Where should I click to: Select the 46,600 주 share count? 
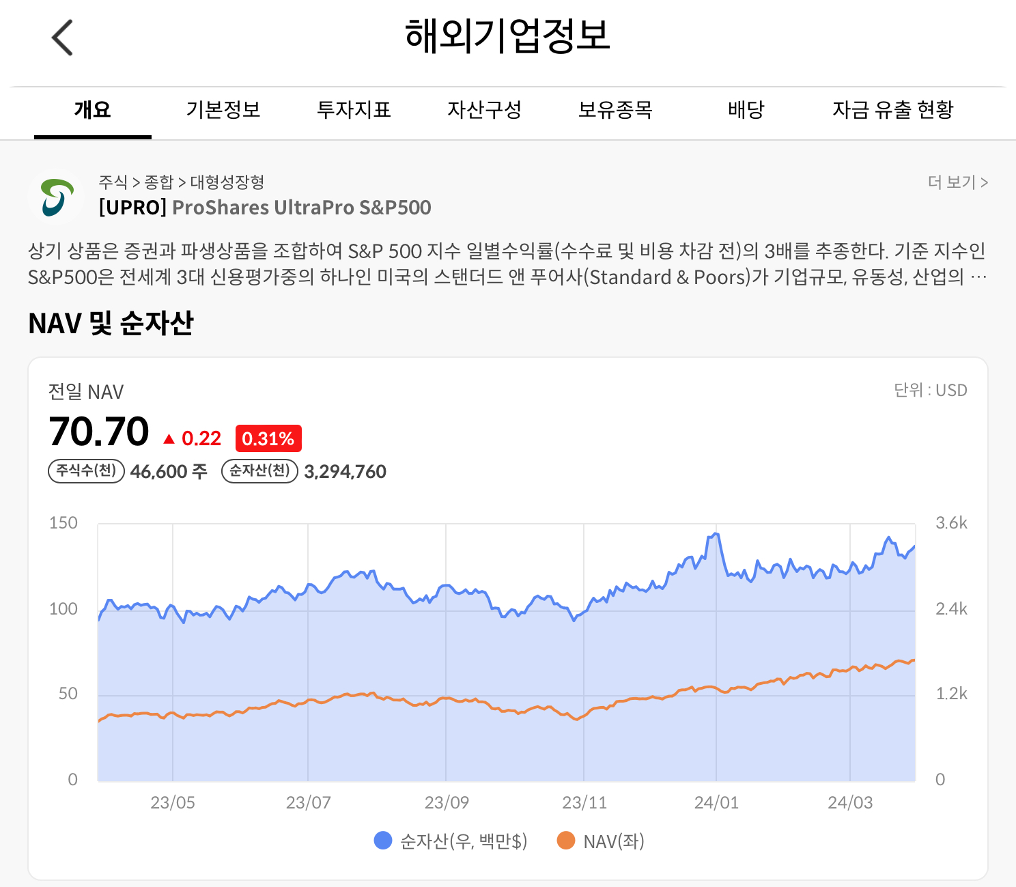tap(169, 472)
